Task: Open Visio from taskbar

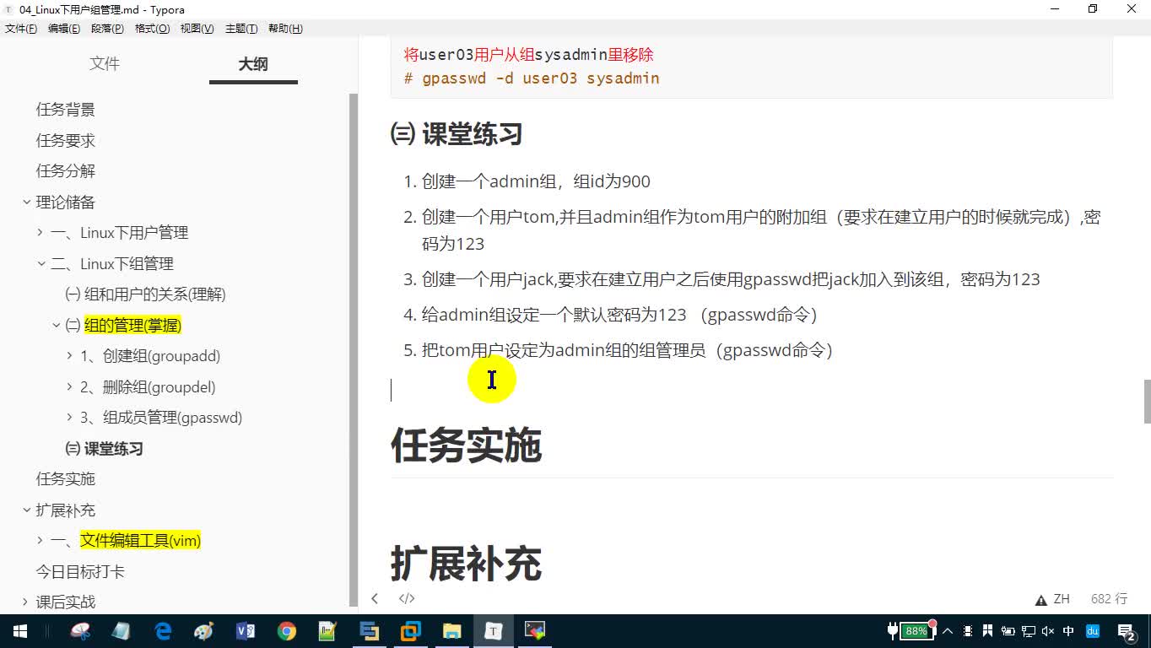Action: pos(246,631)
